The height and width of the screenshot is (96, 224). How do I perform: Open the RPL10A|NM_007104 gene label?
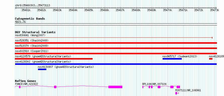coord(154,84)
